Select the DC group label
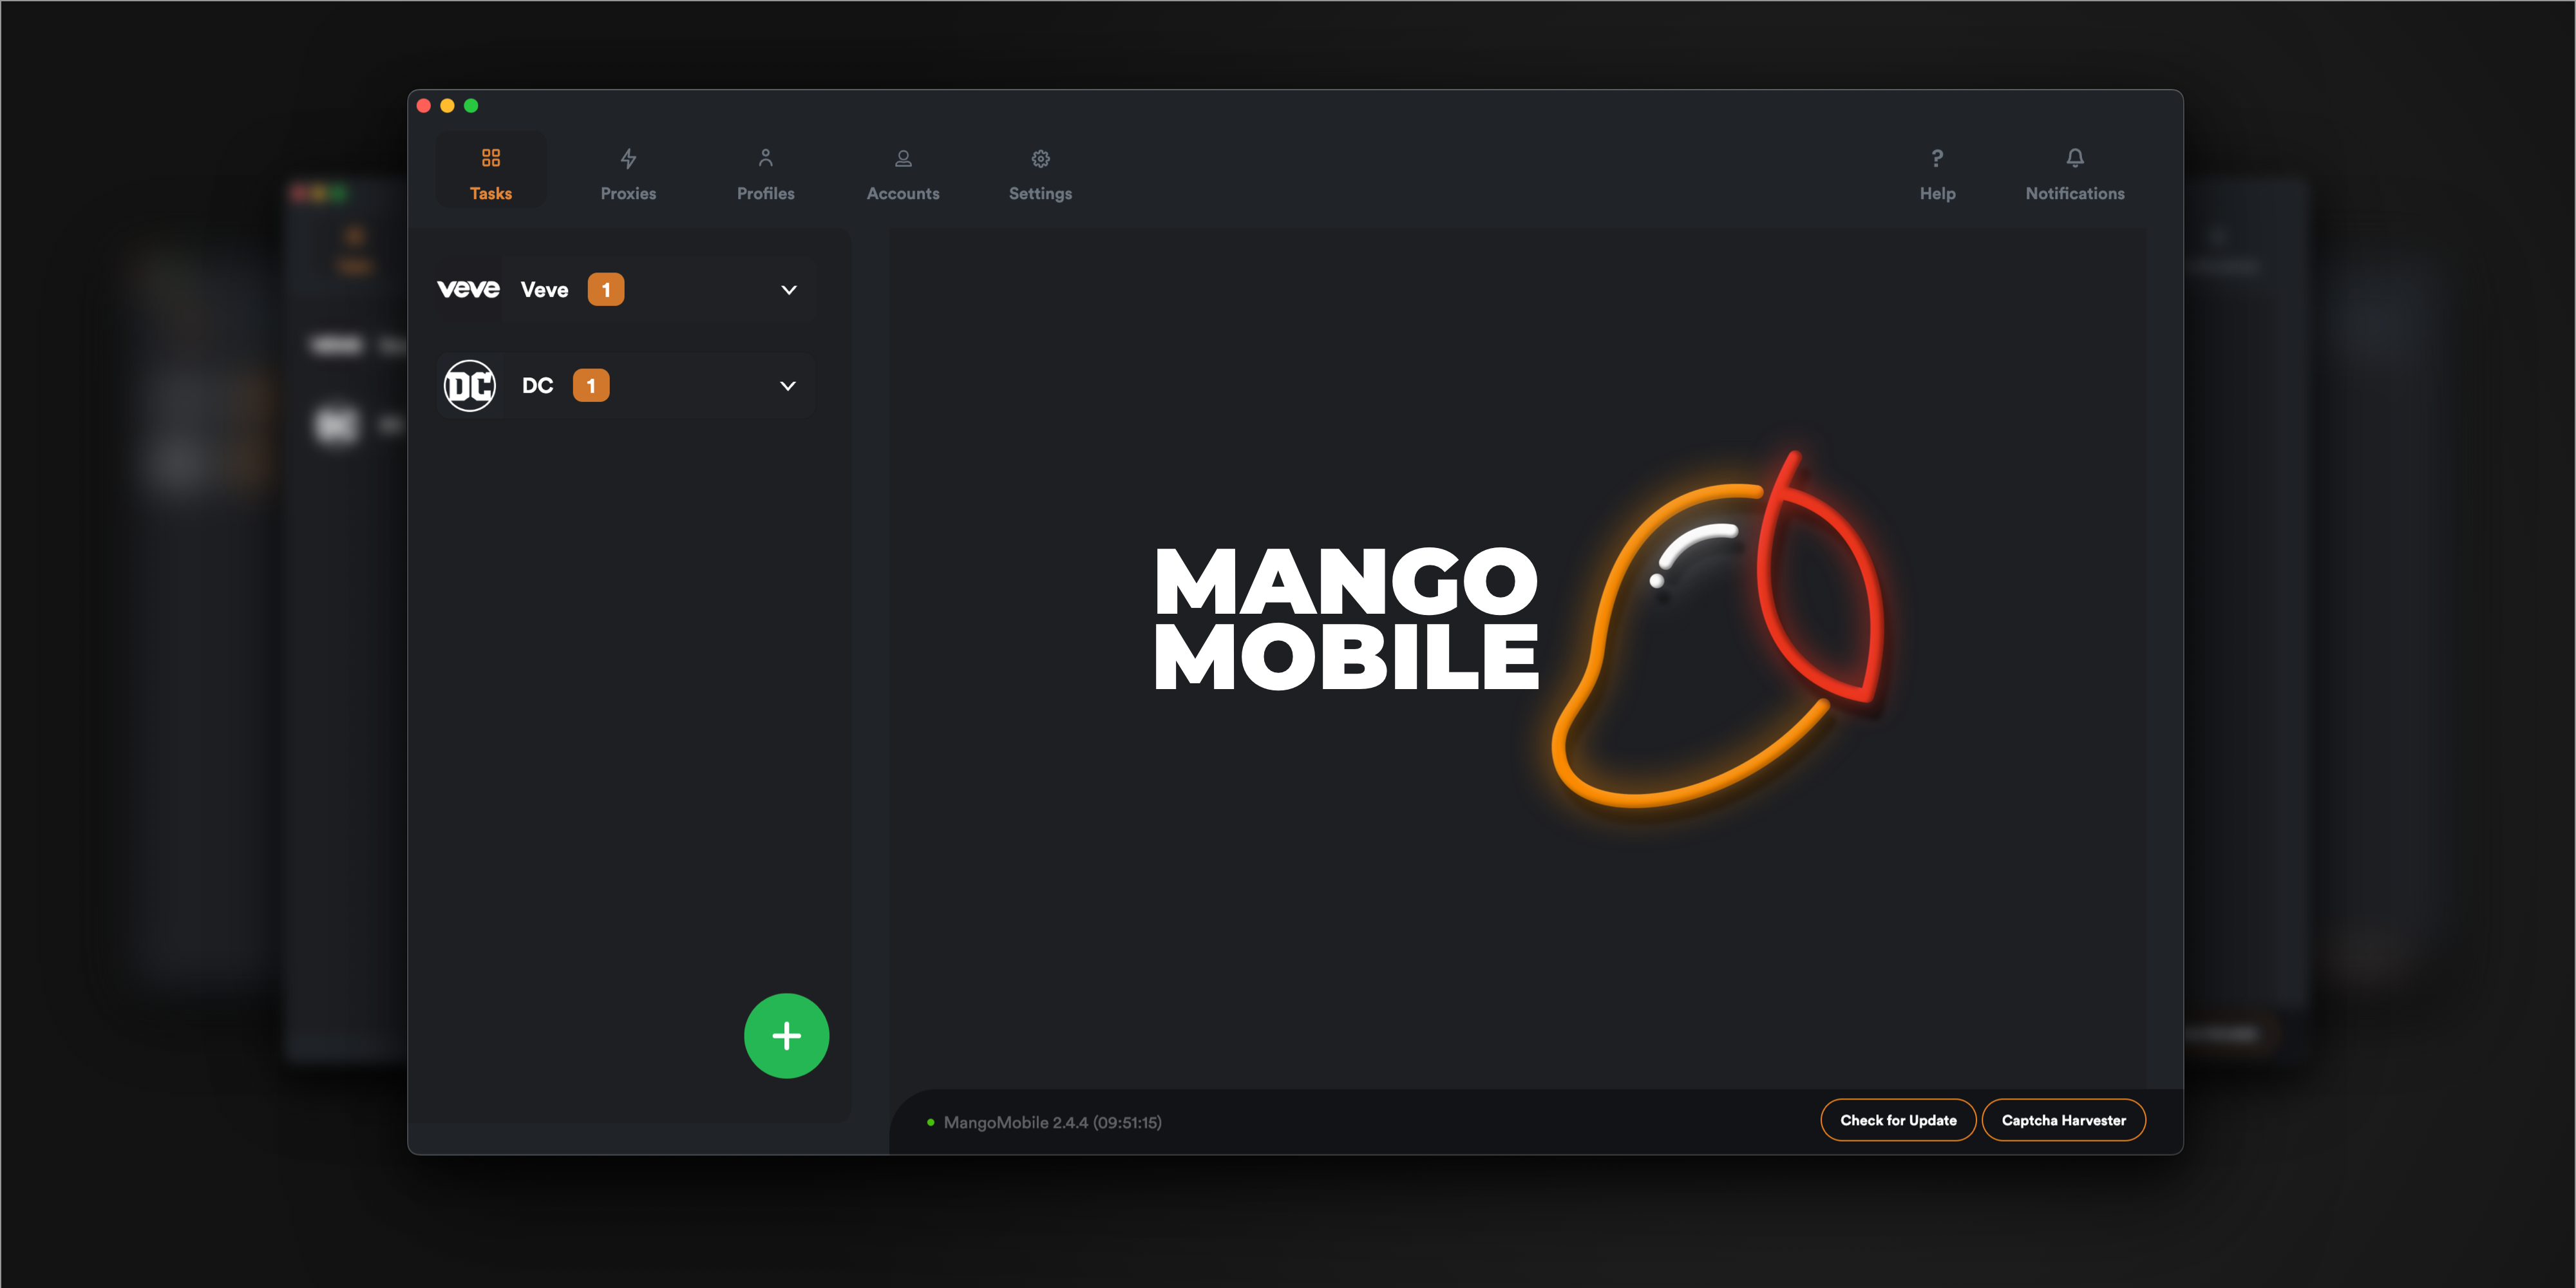The image size is (2576, 1288). tap(538, 386)
